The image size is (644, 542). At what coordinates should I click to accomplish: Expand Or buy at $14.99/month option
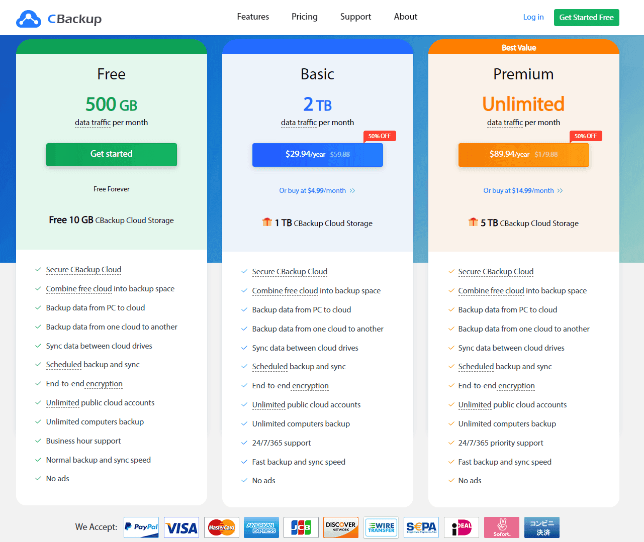[523, 191]
